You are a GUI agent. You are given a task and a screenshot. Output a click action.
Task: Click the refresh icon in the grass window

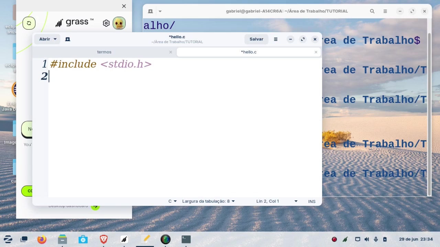point(29,23)
